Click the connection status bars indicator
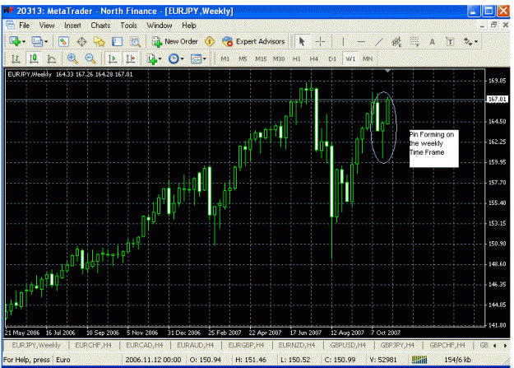This screenshot has width=514, height=368. (419, 360)
